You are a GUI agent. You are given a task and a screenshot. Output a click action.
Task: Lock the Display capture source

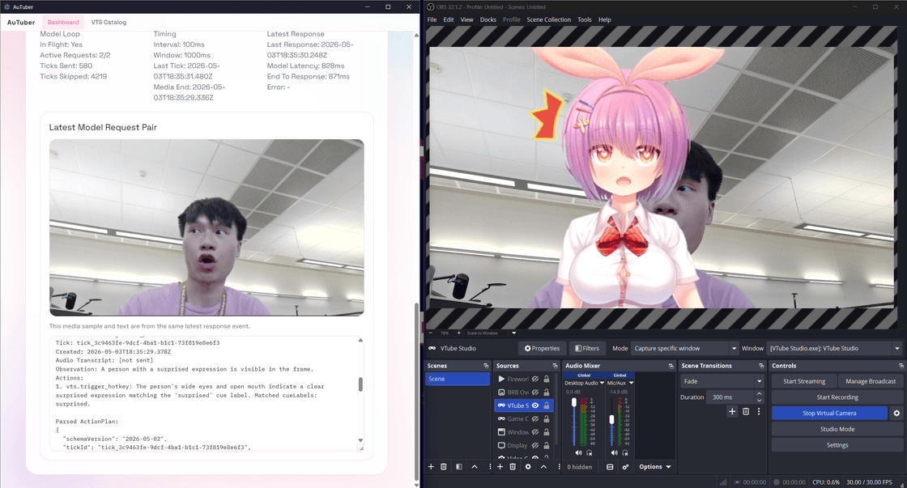(547, 446)
